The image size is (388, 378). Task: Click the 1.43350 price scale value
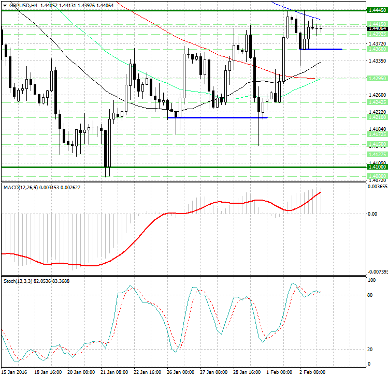[x=377, y=61]
